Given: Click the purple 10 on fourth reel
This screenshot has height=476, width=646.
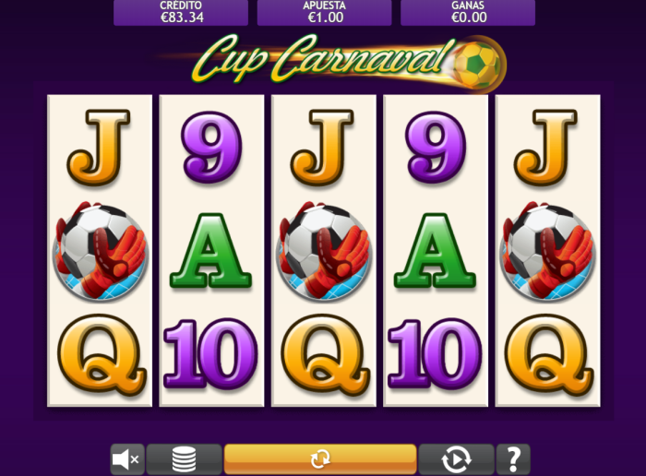Looking at the screenshot, I should click(435, 354).
